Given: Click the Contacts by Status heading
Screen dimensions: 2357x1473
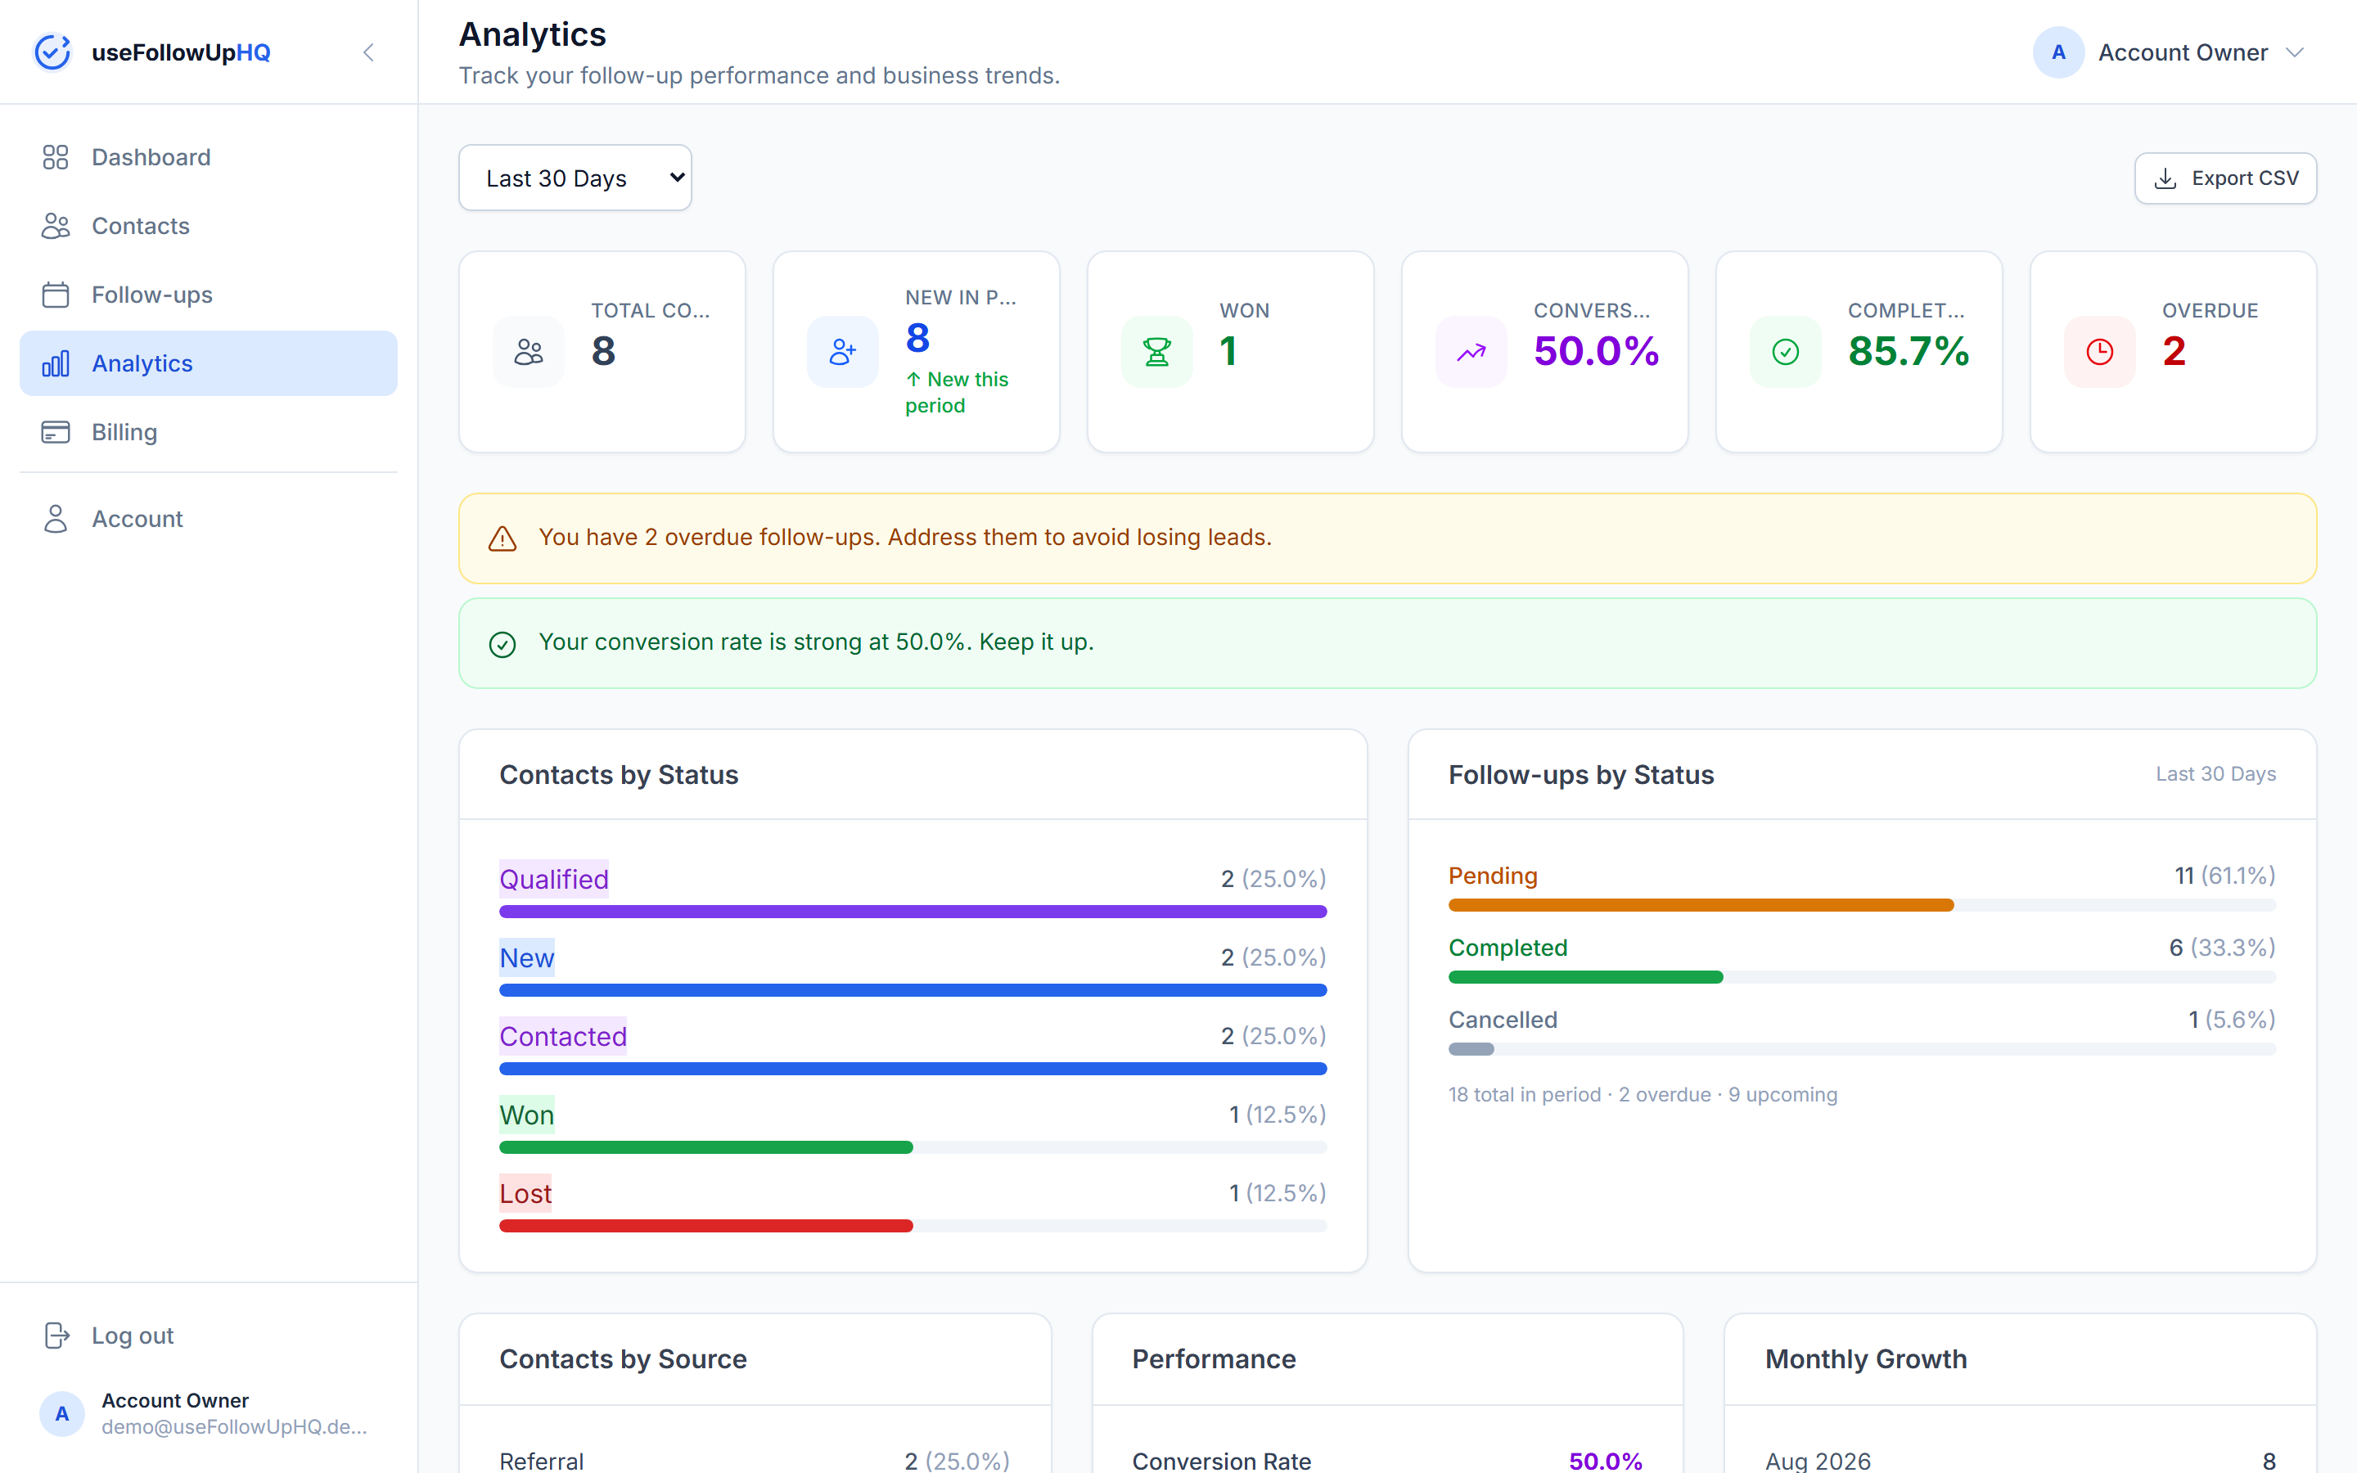Looking at the screenshot, I should [x=619, y=774].
